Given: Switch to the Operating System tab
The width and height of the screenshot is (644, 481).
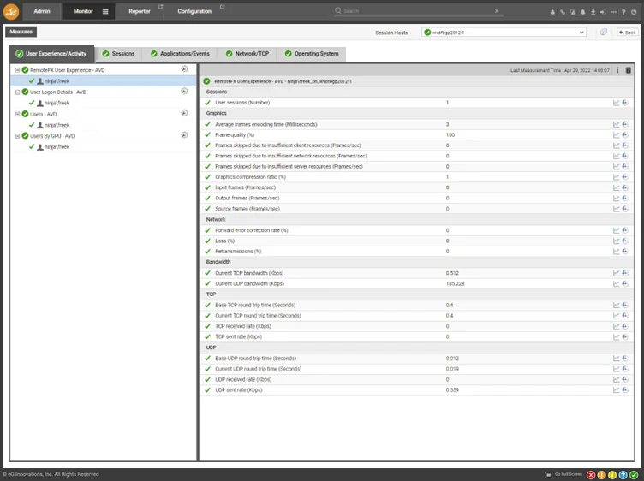Looking at the screenshot, I should coord(312,54).
